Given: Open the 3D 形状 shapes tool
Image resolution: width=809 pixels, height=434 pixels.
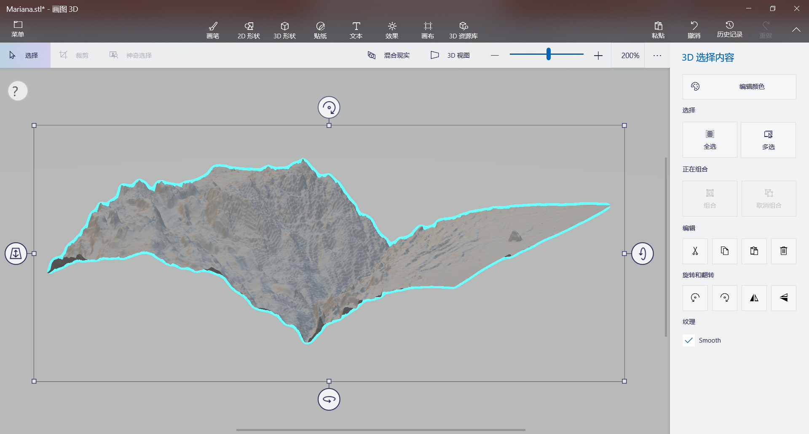Looking at the screenshot, I should 284,30.
